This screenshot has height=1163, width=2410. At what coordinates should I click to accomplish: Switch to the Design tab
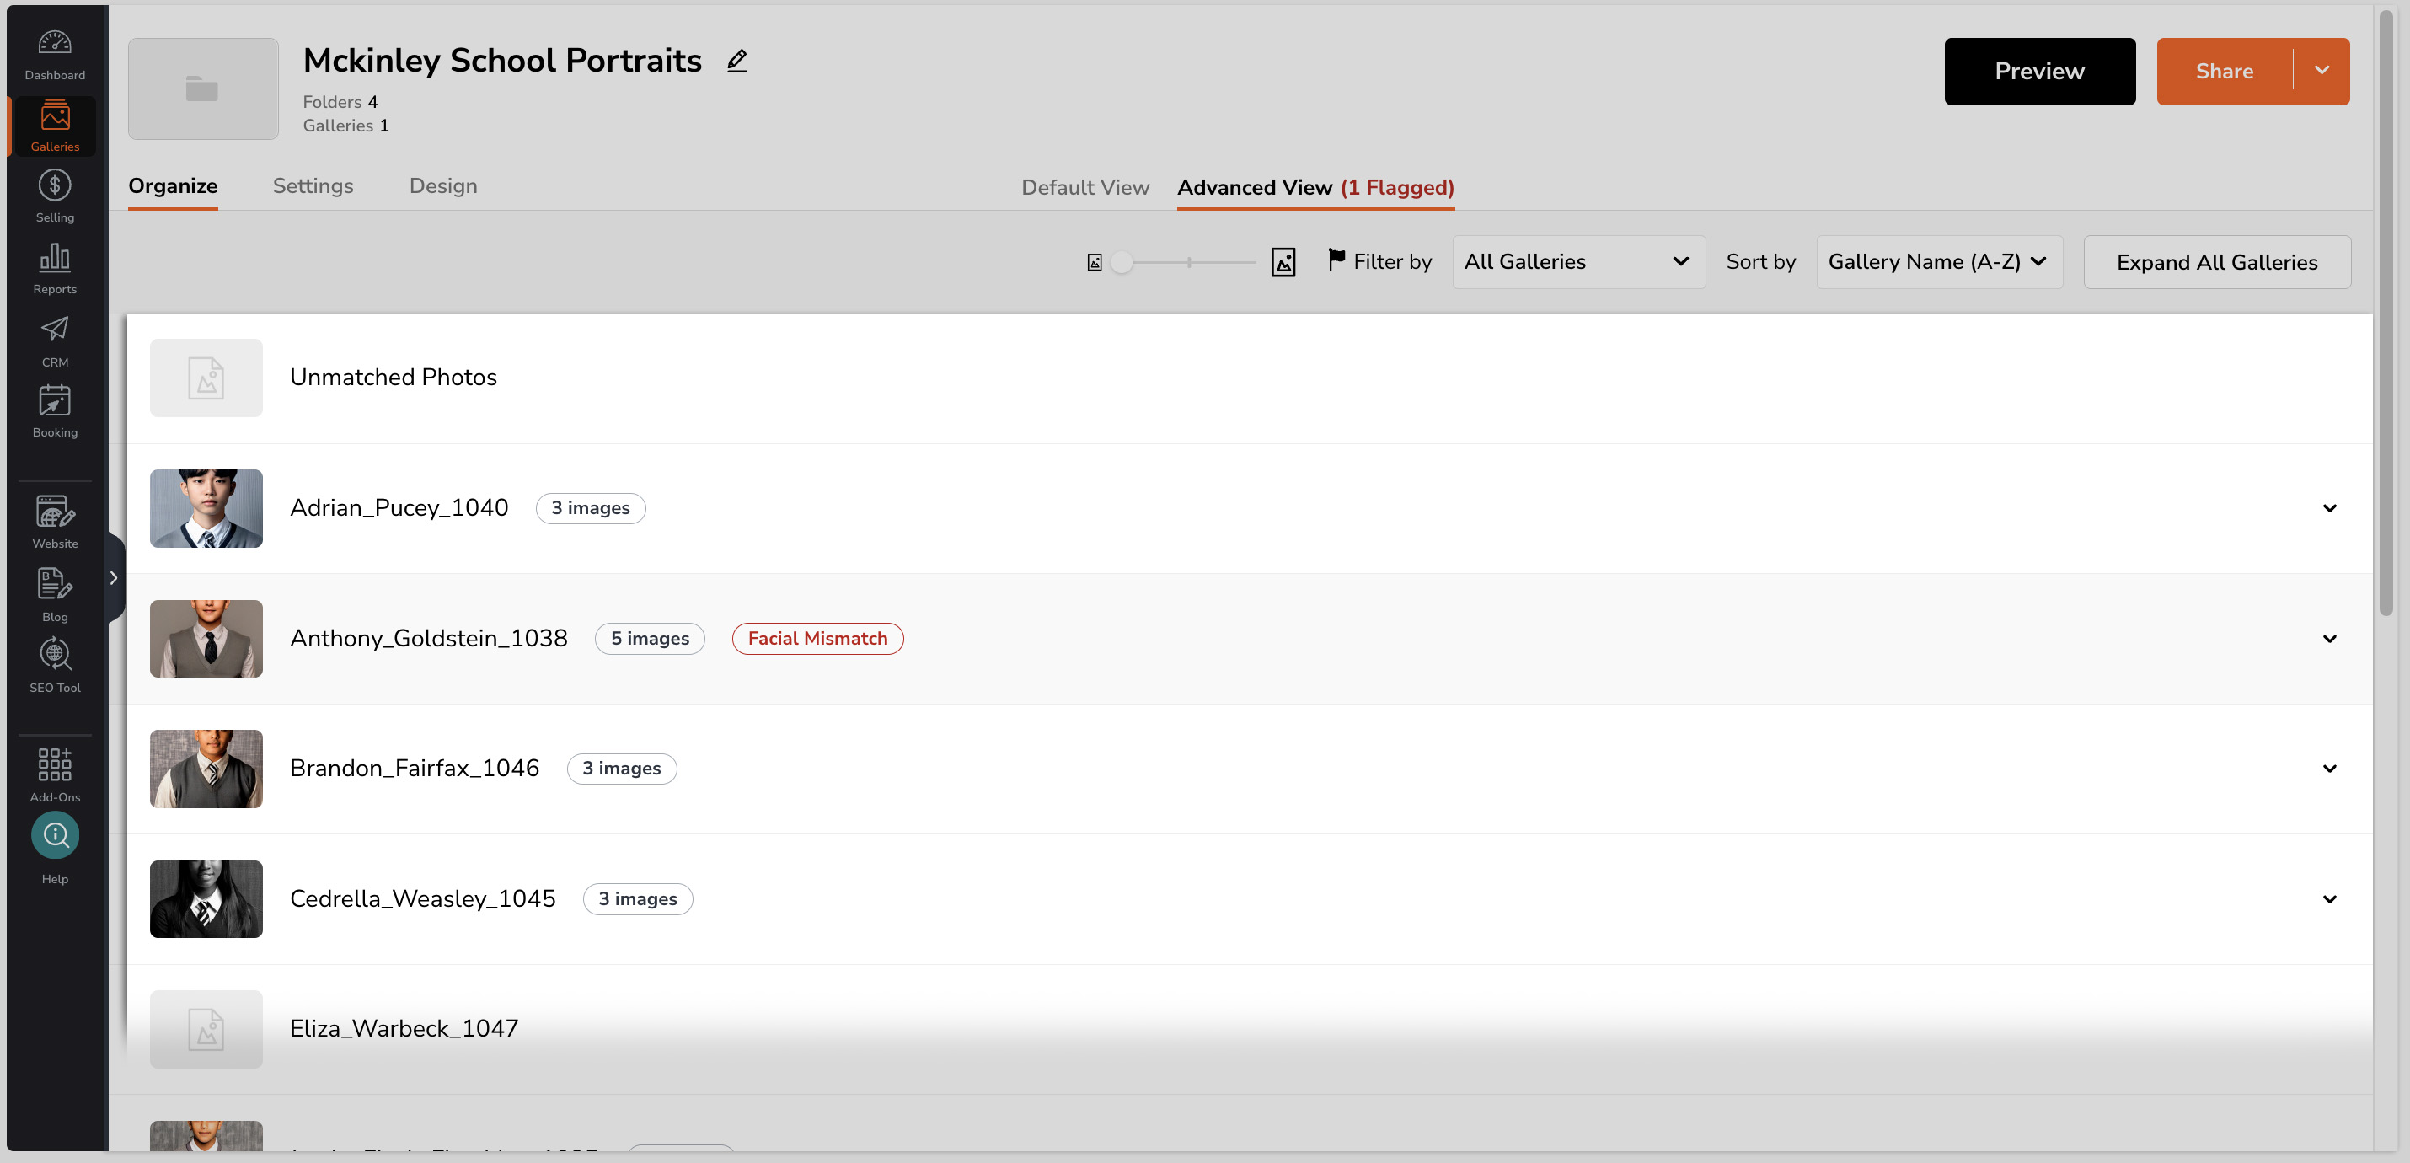443,186
